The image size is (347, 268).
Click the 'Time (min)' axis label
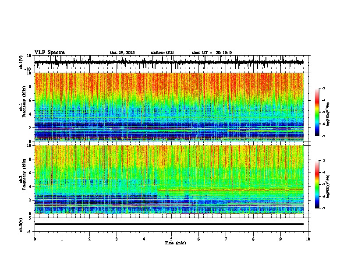pyautogui.click(x=175, y=243)
